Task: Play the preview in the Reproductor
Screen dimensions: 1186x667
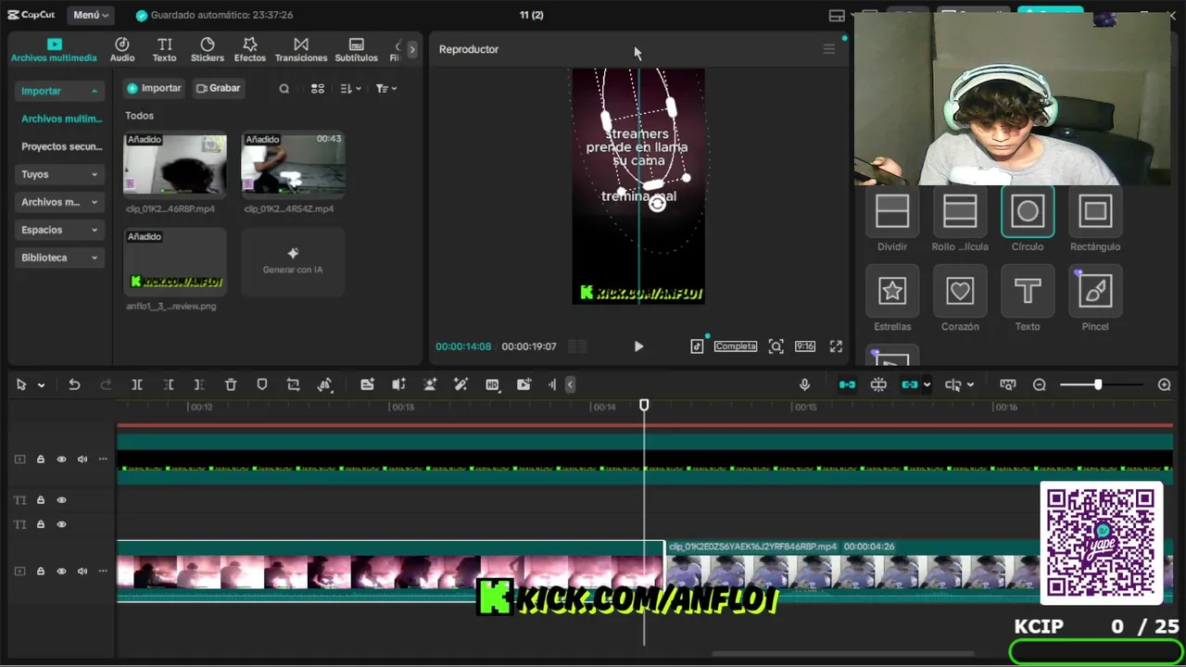Action: (638, 346)
